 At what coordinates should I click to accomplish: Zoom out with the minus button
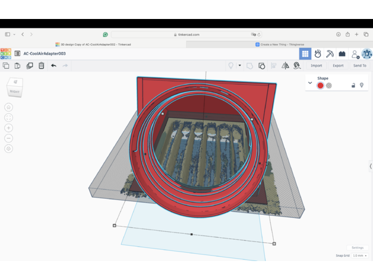[x=8, y=138]
